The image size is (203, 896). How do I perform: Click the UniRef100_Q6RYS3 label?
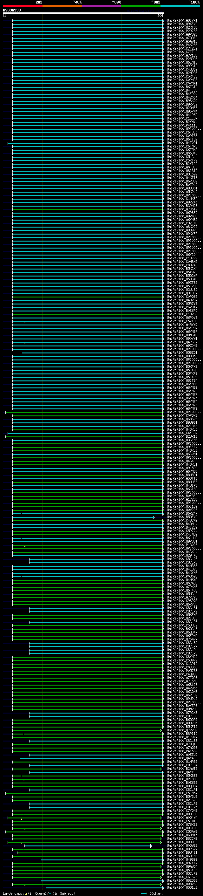point(182,604)
